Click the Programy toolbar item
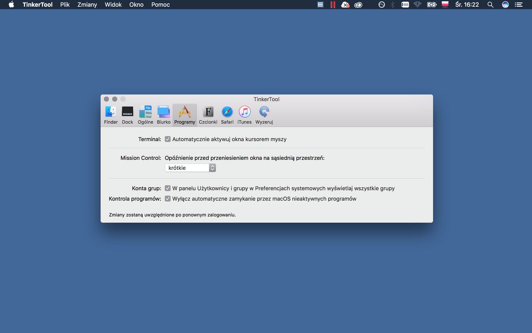The width and height of the screenshot is (532, 333). (x=185, y=115)
